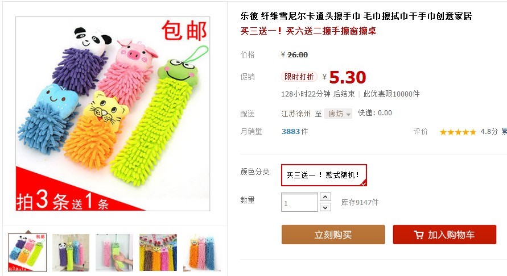Select the fourth thumbnail of colorful towels
The width and height of the screenshot is (507, 276).
tap(158, 253)
